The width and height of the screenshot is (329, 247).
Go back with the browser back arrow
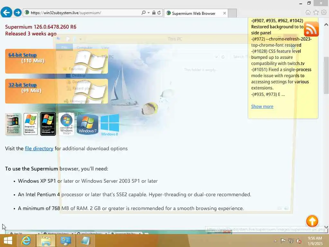[6, 13]
